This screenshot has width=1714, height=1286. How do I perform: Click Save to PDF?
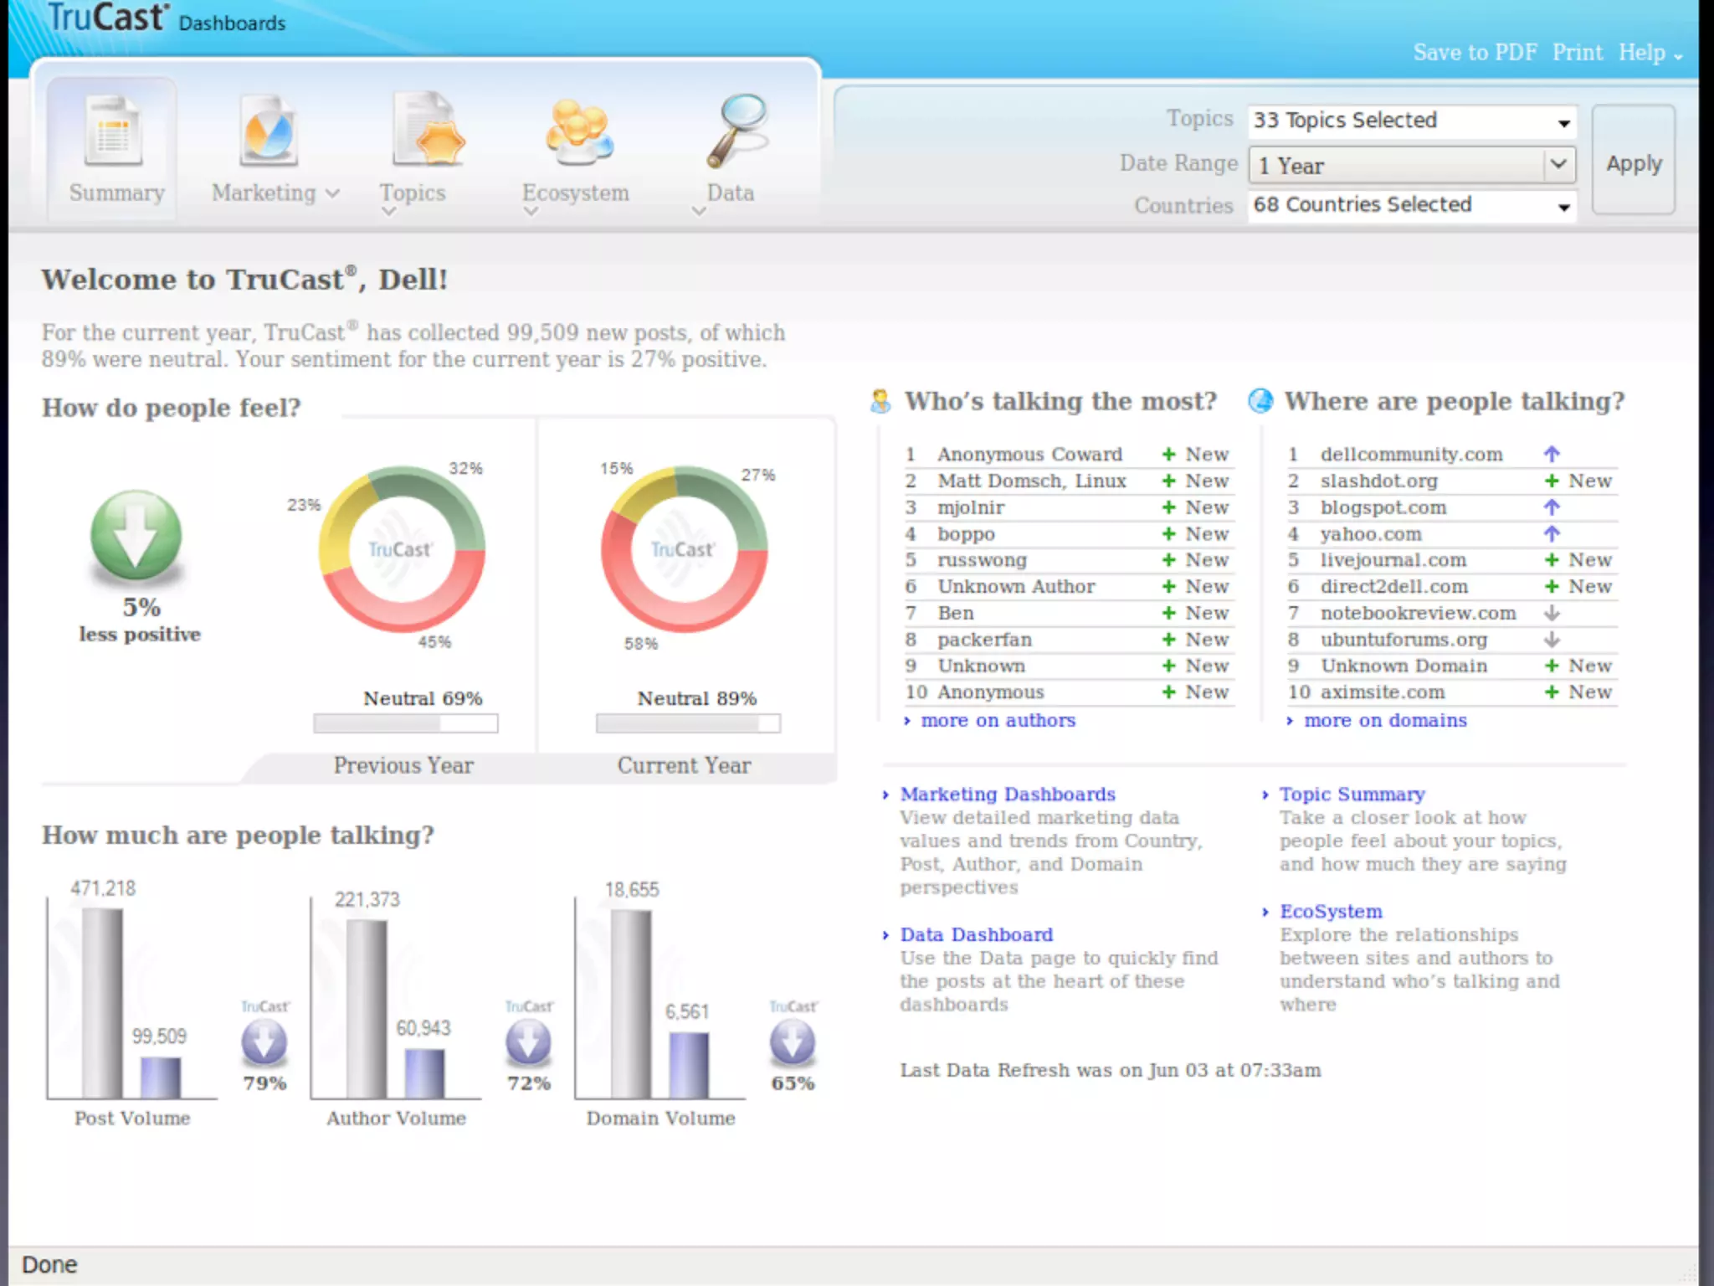1475,53
